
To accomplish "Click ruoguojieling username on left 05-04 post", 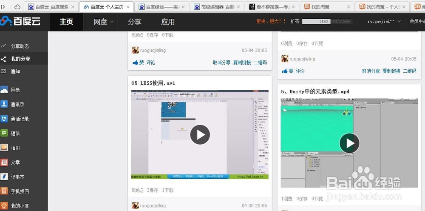I will (x=153, y=51).
